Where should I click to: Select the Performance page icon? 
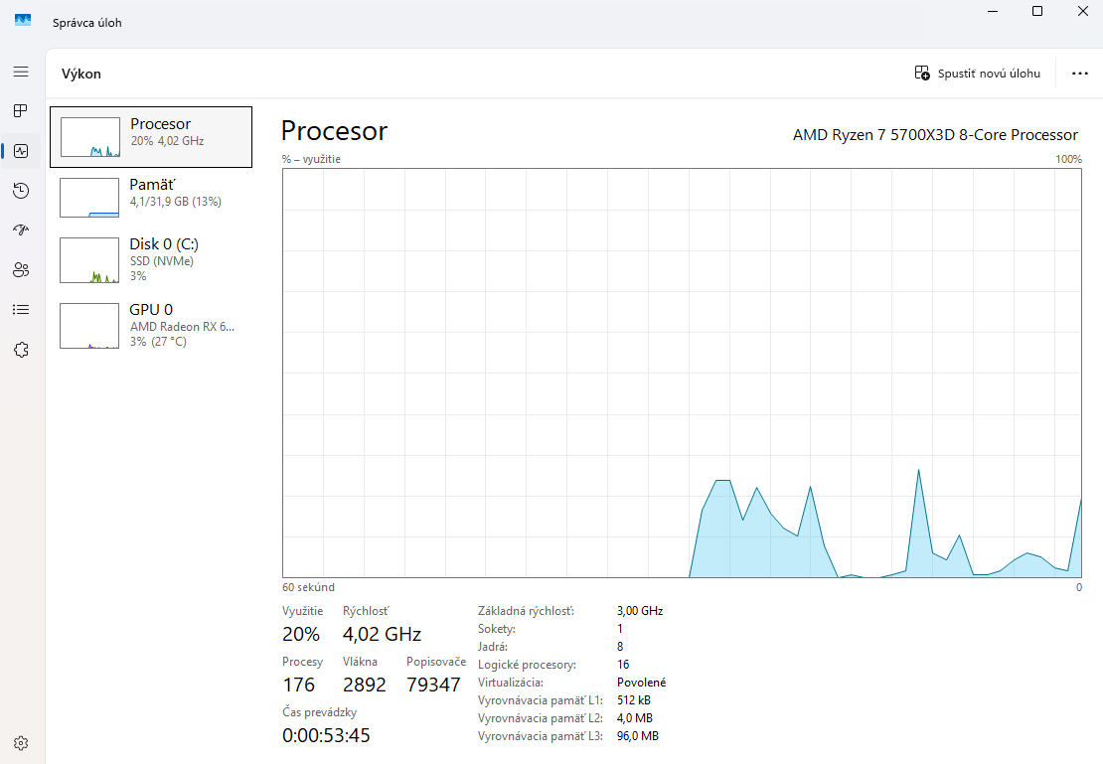[21, 151]
